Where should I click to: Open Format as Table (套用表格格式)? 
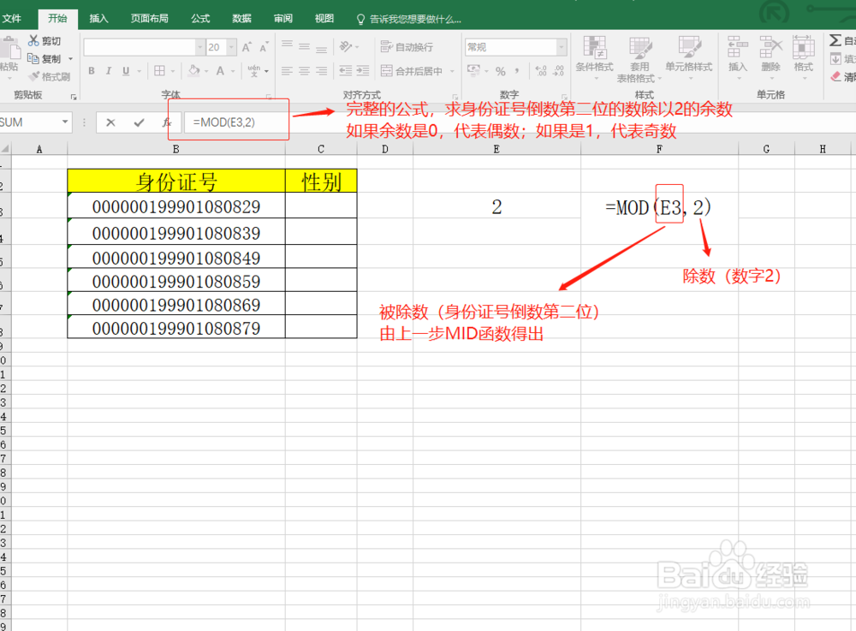coord(639,59)
